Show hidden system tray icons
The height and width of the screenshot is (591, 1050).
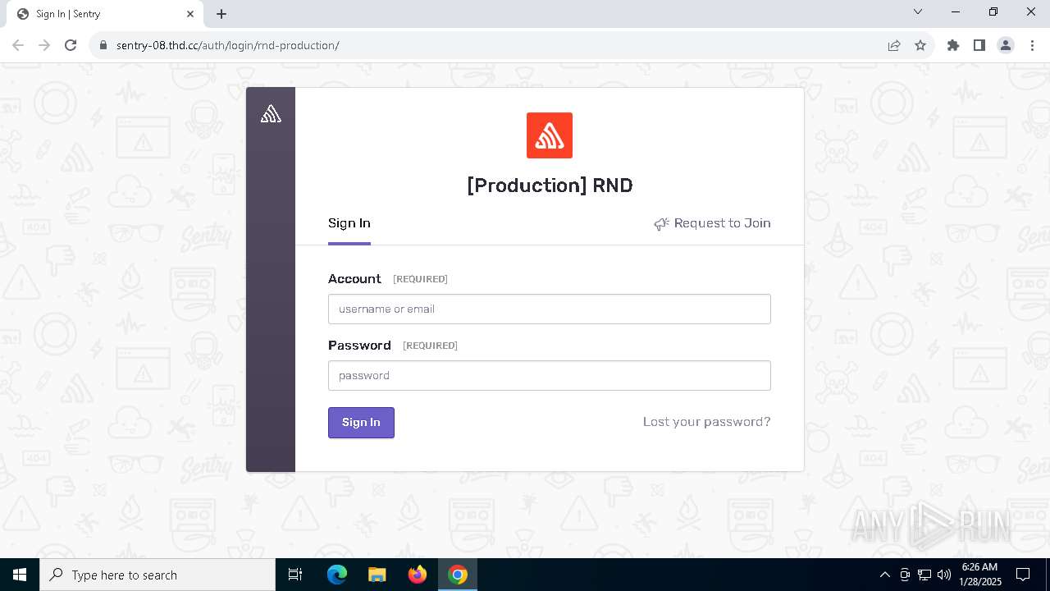(884, 575)
